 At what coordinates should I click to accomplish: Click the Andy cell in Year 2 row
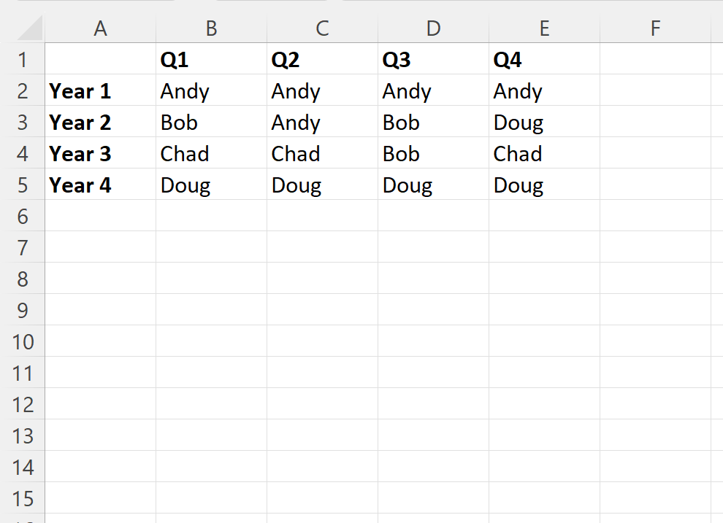tap(322, 123)
